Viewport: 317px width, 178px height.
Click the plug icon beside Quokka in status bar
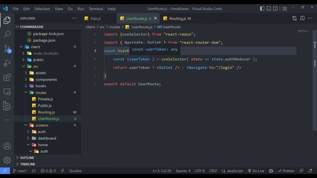(x=62, y=171)
